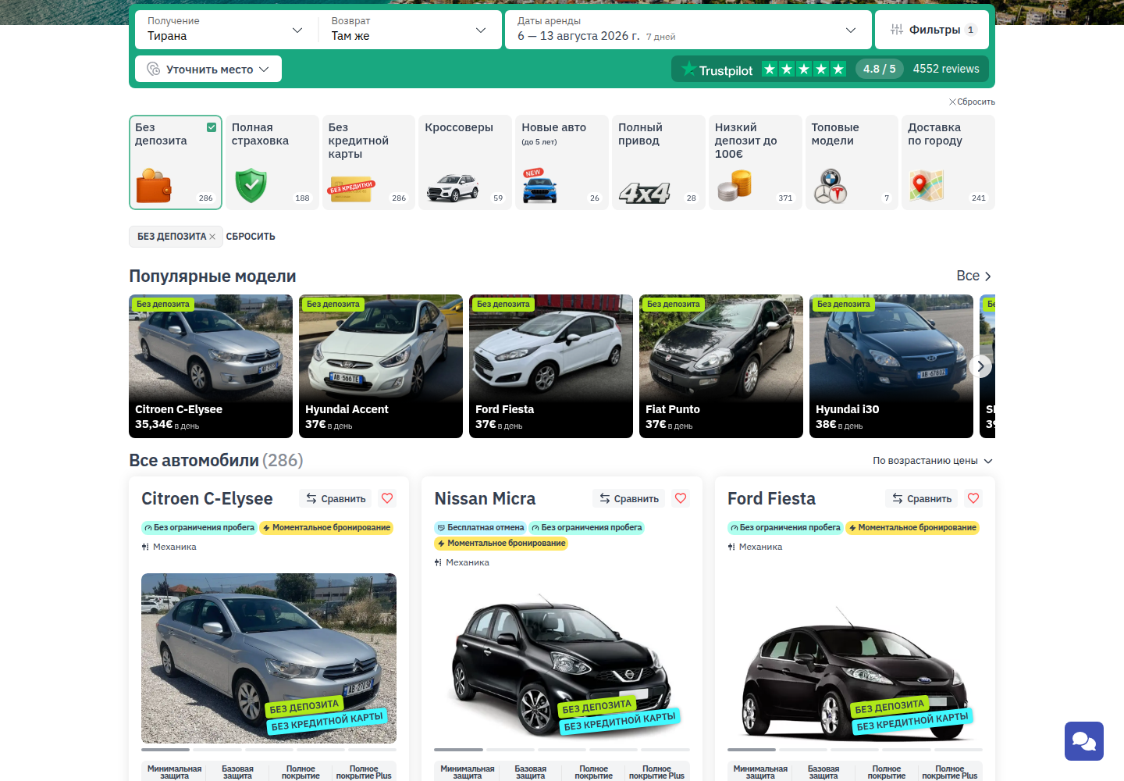Open Ford Fiesta popular model thumbnail
Screen dimensions: 1124x781
tap(551, 366)
